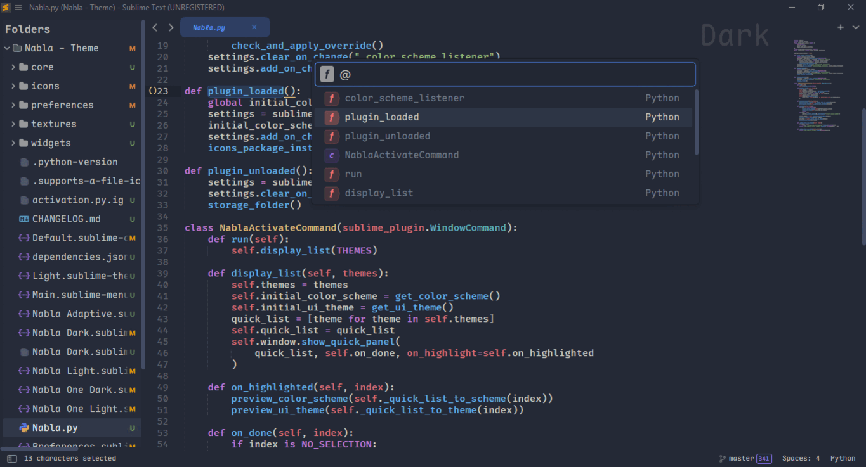
Task: Open the Python syntax selector
Action: click(x=843, y=458)
